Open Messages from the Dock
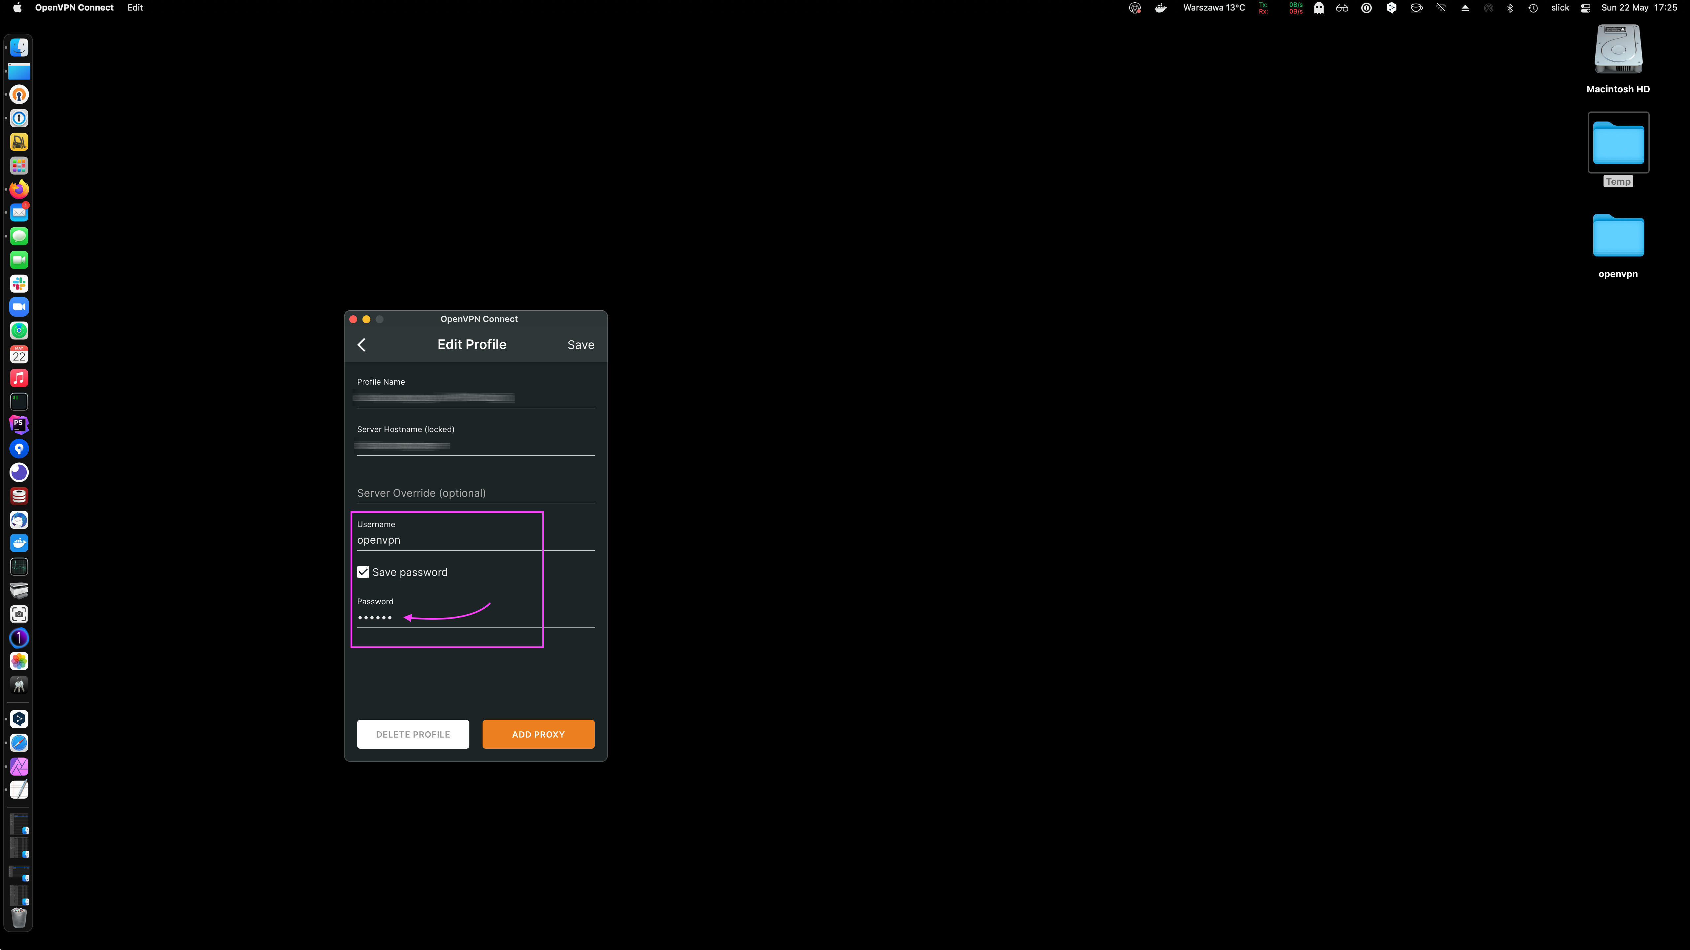 point(19,236)
